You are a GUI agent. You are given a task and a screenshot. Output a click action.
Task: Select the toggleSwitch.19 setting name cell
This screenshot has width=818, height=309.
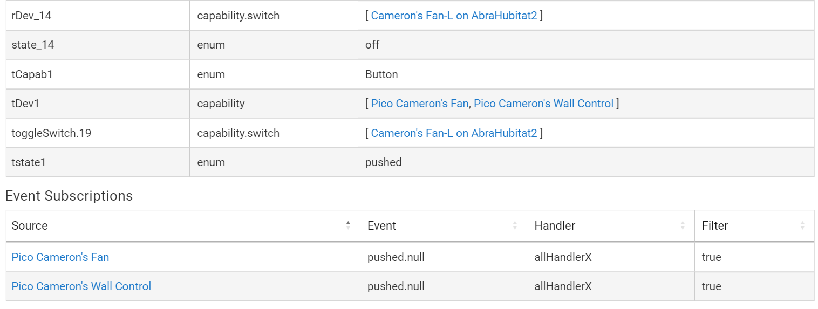click(51, 133)
